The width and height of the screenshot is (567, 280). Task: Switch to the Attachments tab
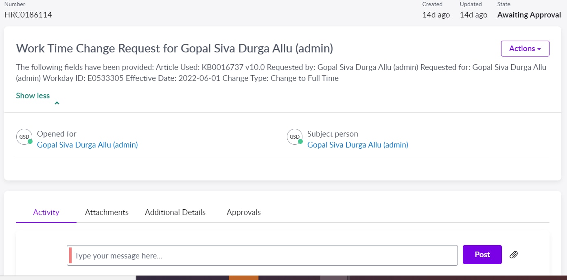(107, 212)
